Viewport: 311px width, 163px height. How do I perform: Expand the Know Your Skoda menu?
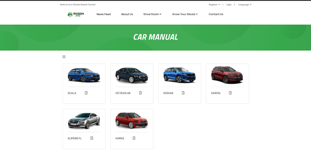tap(185, 14)
